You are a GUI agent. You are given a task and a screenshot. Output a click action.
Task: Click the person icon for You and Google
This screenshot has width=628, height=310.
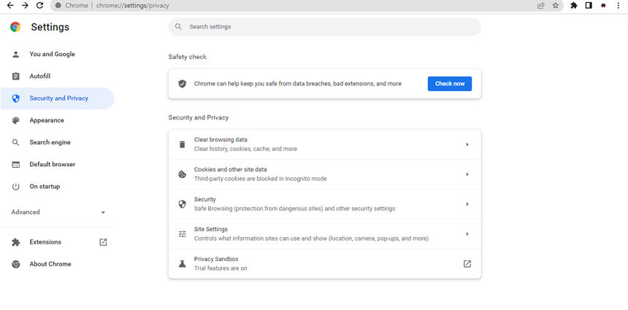pos(15,55)
